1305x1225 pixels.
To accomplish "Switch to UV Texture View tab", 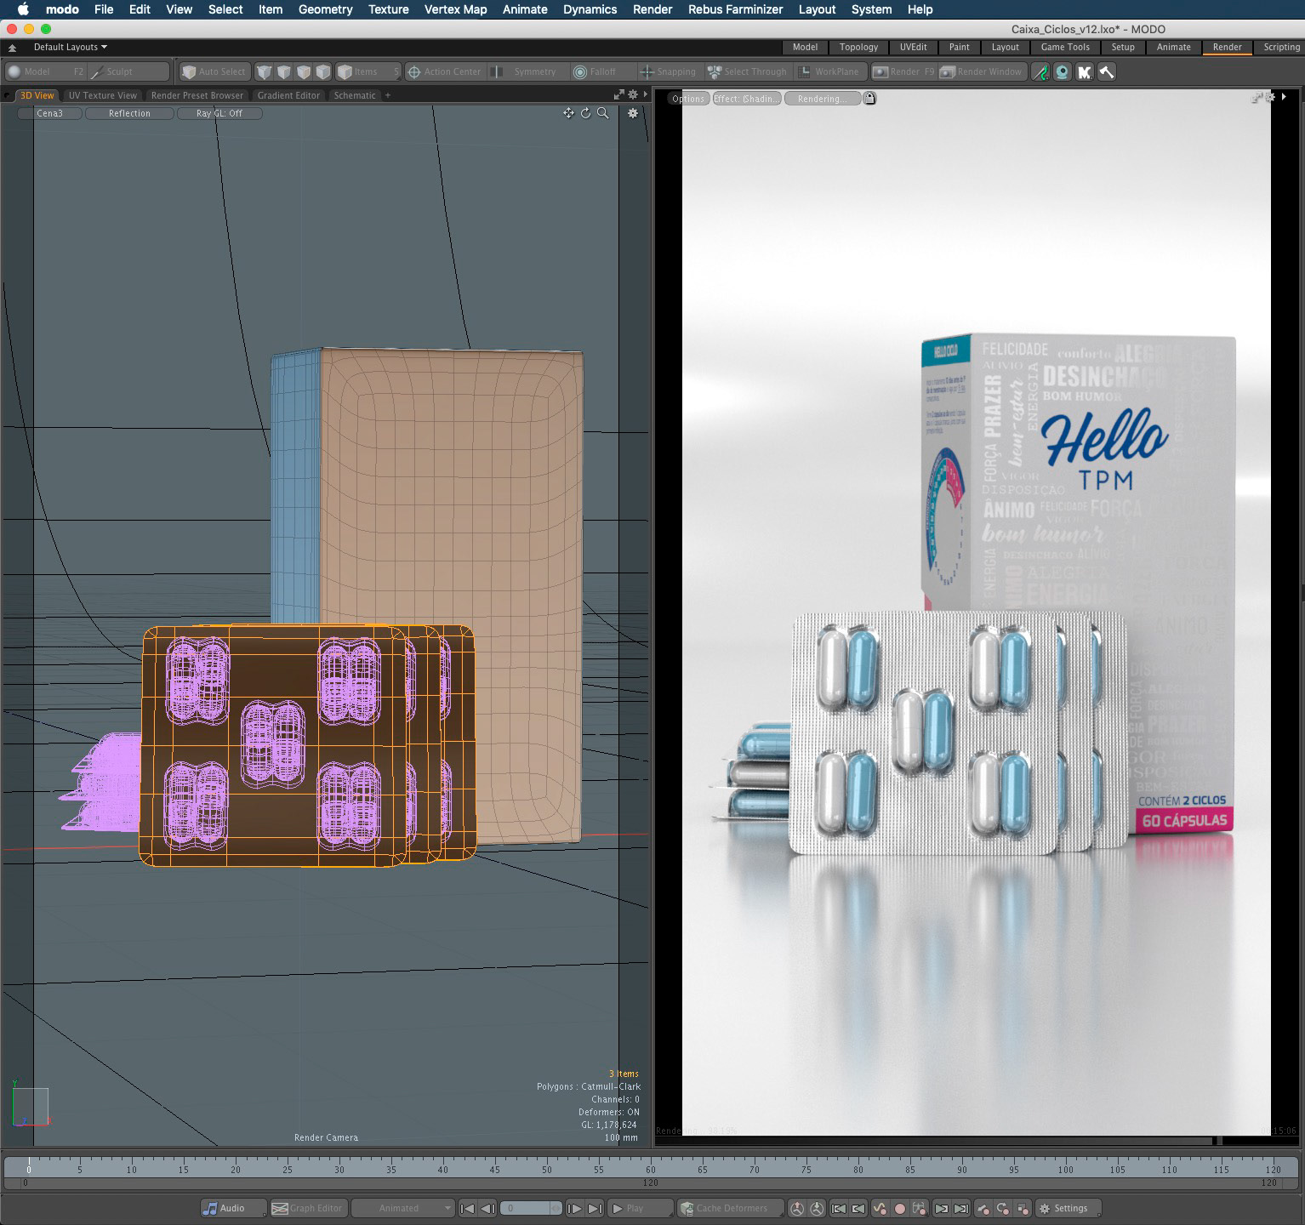I will [x=102, y=95].
